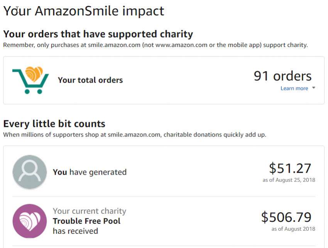Screen dimensions: 328x248
Task: Click the Every little bit counts heading
Action: pyautogui.click(x=54, y=124)
